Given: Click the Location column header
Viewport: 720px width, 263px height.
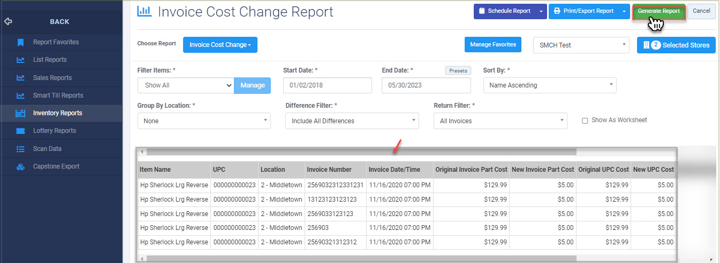Looking at the screenshot, I should pos(281,170).
